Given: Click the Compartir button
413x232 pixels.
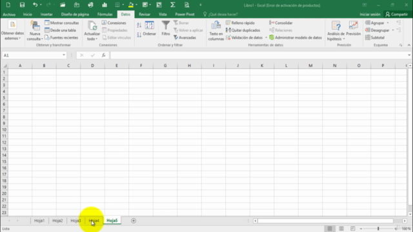Looking at the screenshot, I should [396, 14].
